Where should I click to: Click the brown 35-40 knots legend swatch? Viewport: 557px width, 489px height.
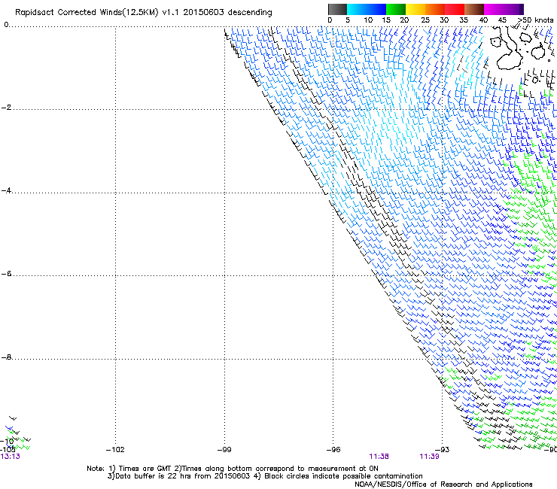click(474, 9)
